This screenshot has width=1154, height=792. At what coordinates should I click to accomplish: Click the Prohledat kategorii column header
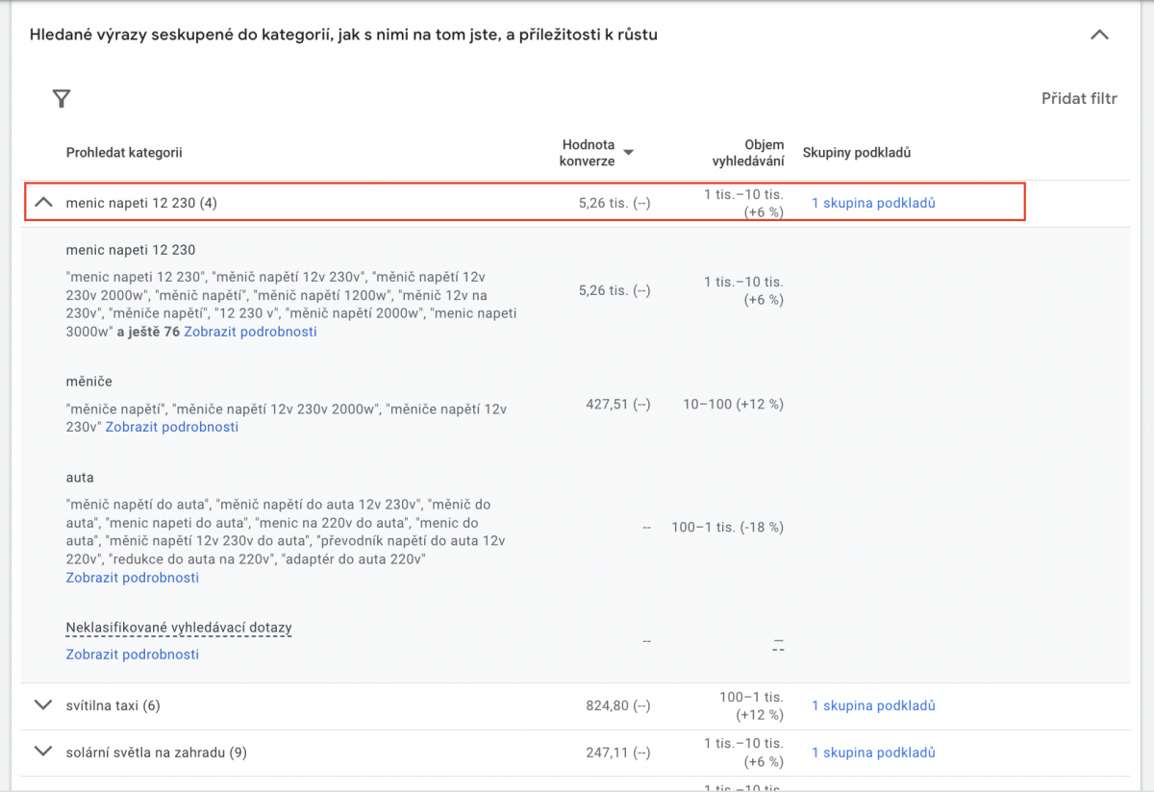tap(124, 153)
